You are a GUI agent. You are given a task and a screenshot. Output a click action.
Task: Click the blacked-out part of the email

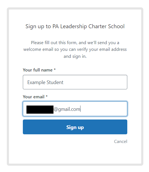[40, 109]
